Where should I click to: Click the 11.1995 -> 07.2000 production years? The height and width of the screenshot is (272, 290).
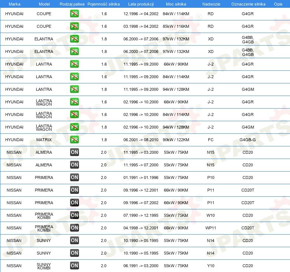[141, 165]
